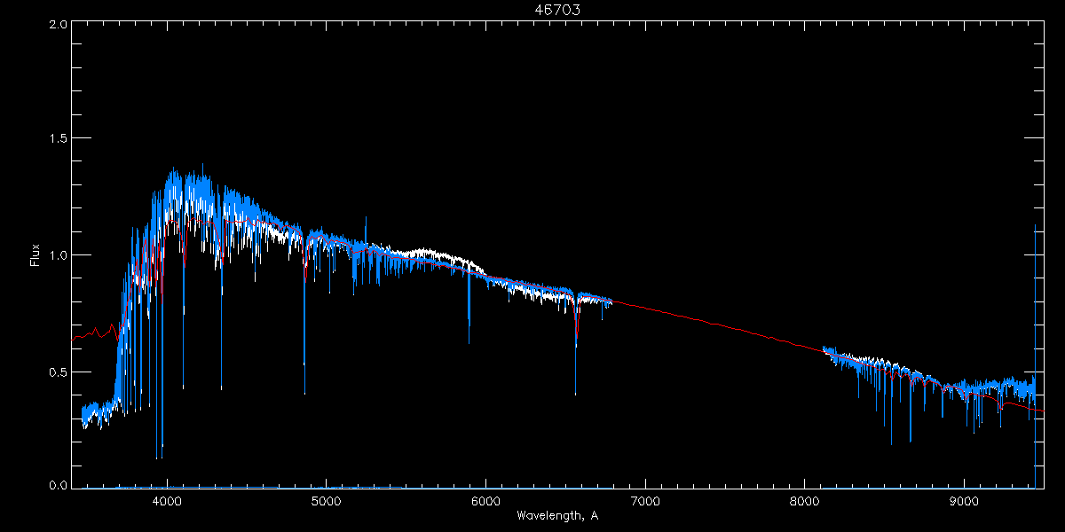This screenshot has height=532, width=1065.
Task: Click the 0.5 flux tick label
Action: (58, 372)
